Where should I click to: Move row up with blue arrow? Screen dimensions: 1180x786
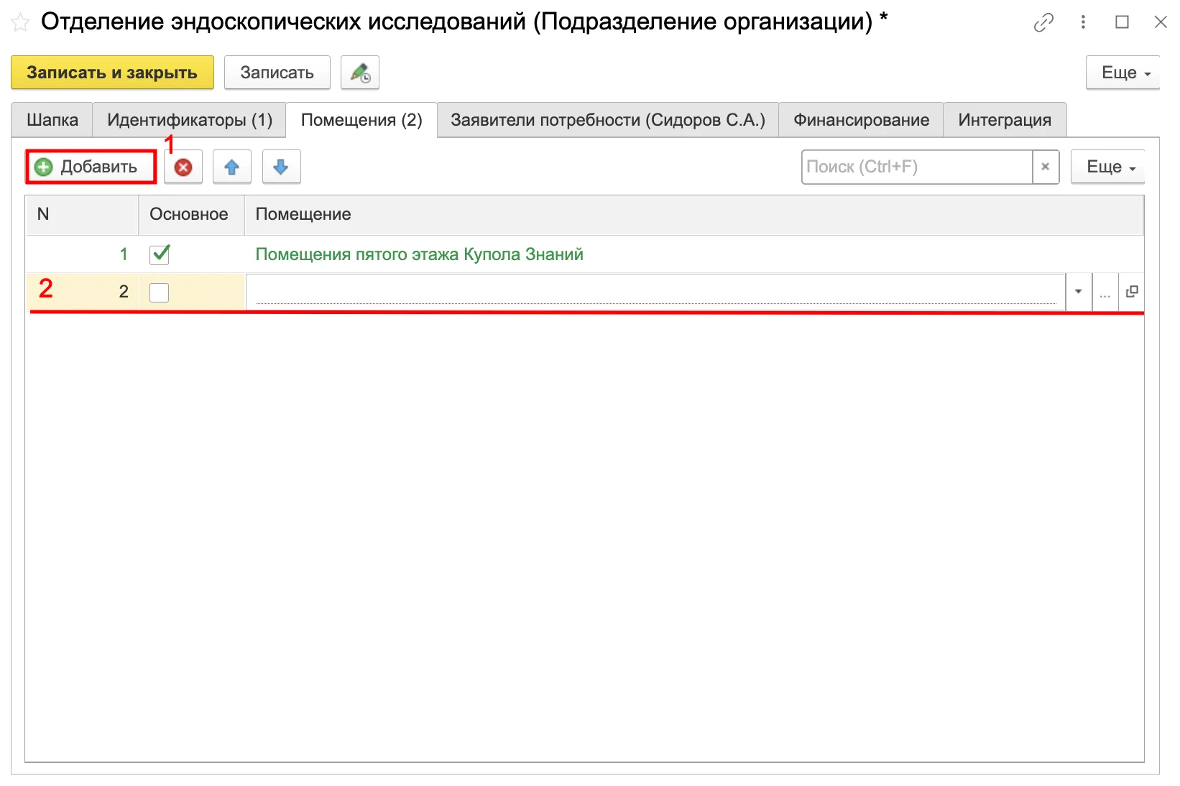click(x=231, y=167)
